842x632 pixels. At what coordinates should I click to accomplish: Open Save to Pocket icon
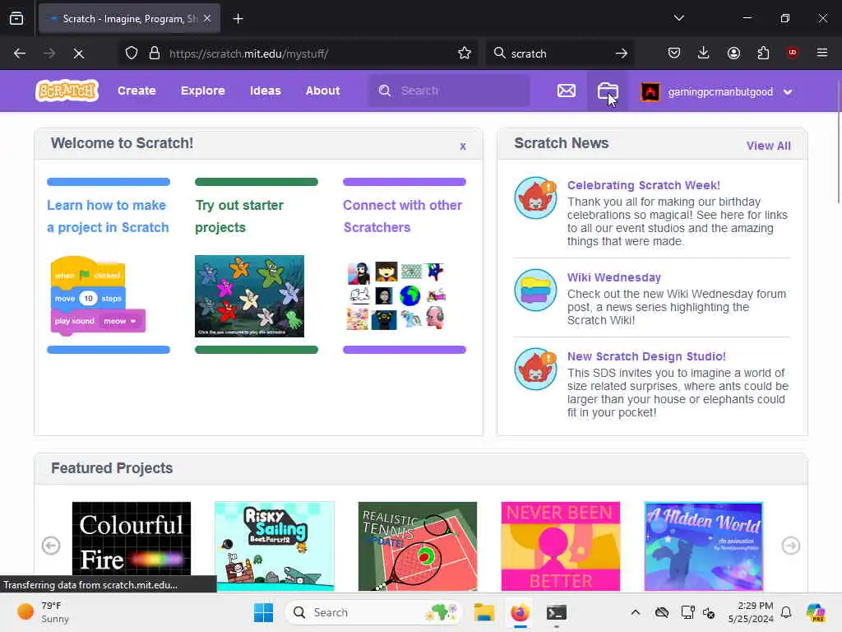(674, 53)
